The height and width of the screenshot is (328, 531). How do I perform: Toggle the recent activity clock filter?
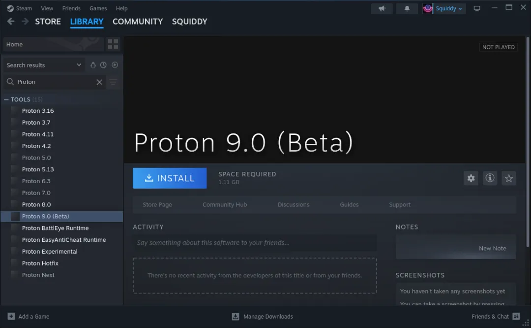103,65
